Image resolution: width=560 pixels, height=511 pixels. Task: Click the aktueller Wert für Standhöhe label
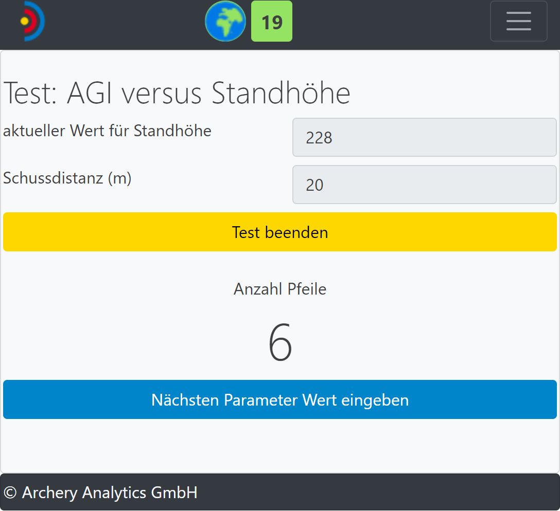pyautogui.click(x=108, y=131)
